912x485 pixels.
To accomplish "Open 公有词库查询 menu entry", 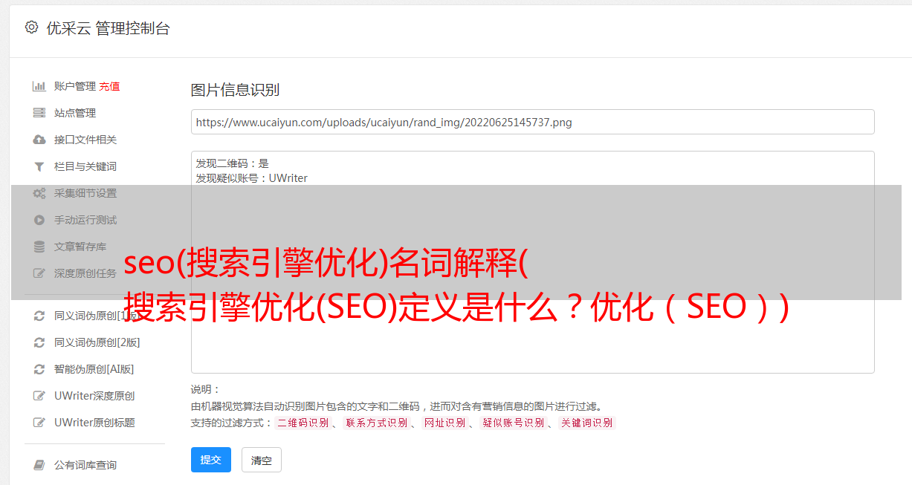I will [85, 465].
